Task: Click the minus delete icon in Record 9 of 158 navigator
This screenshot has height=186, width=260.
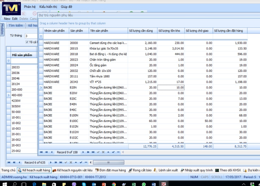Action: (x=118, y=152)
